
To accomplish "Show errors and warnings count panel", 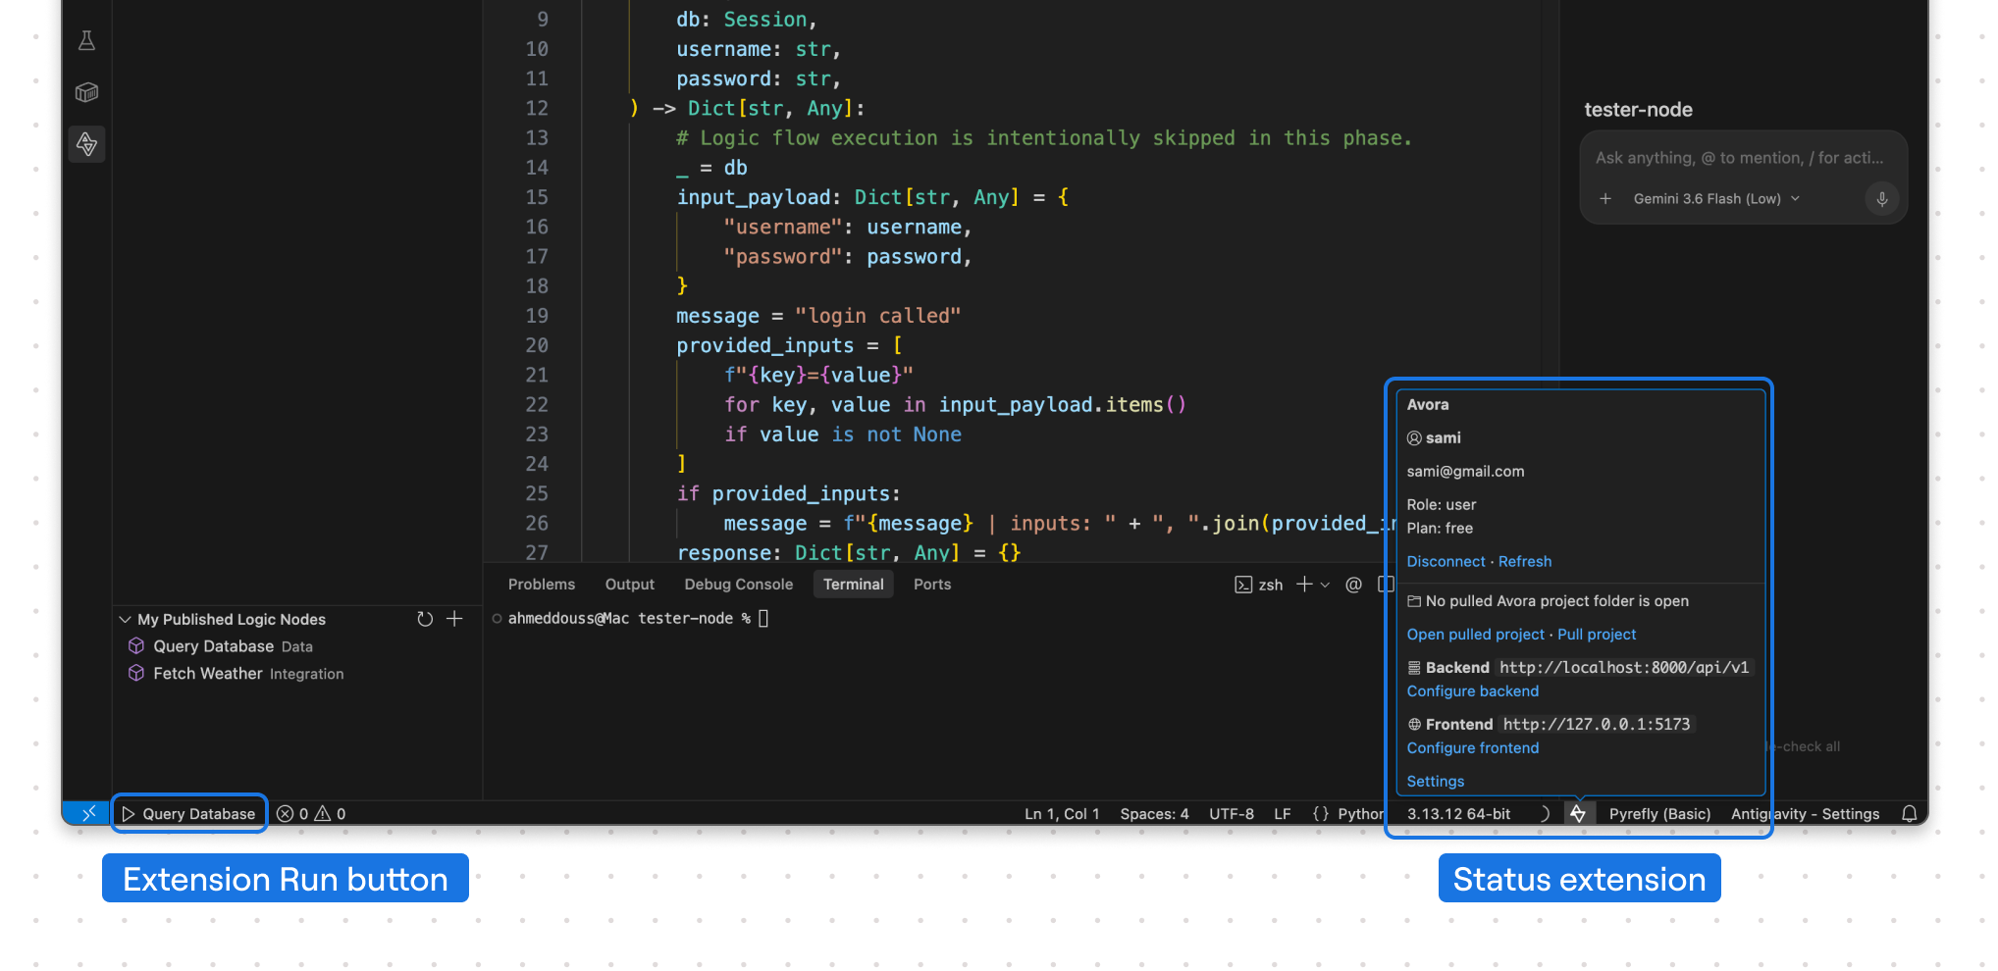I will click(311, 814).
